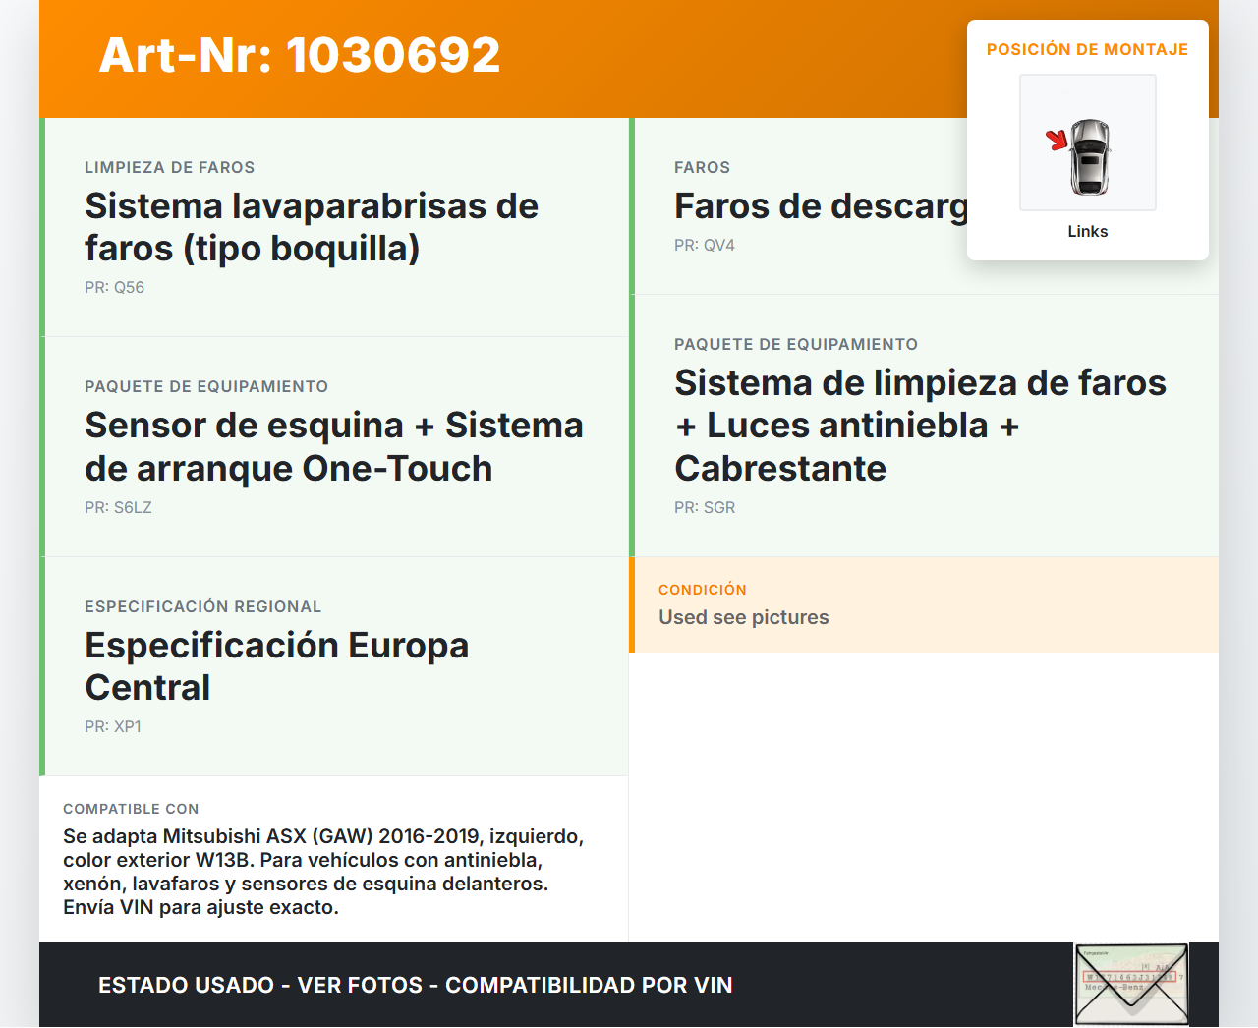The height and width of the screenshot is (1028, 1258).
Task: Select the CONDICIÓN label
Action: coord(703,590)
